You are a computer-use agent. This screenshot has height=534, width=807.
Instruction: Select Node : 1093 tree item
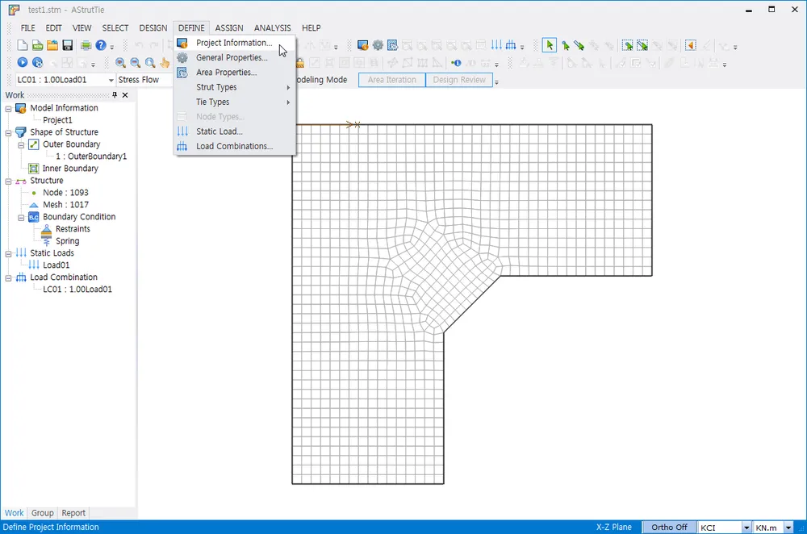[x=65, y=193]
